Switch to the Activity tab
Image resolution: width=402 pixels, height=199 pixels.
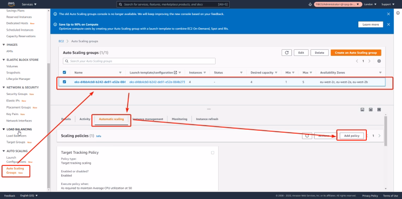click(x=85, y=119)
